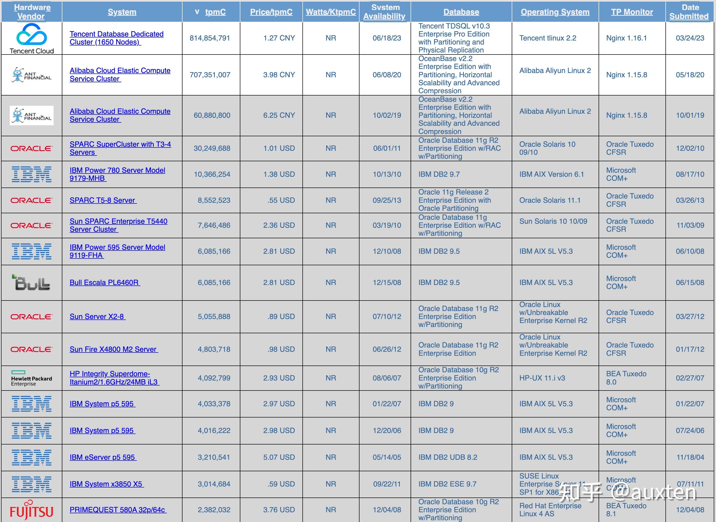Image resolution: width=716 pixels, height=522 pixels.
Task: Click the IBM logo beside System x3850 X5
Action: [31, 484]
